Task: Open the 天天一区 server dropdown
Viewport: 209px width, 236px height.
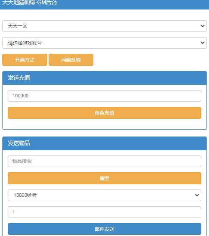Action: [x=104, y=26]
